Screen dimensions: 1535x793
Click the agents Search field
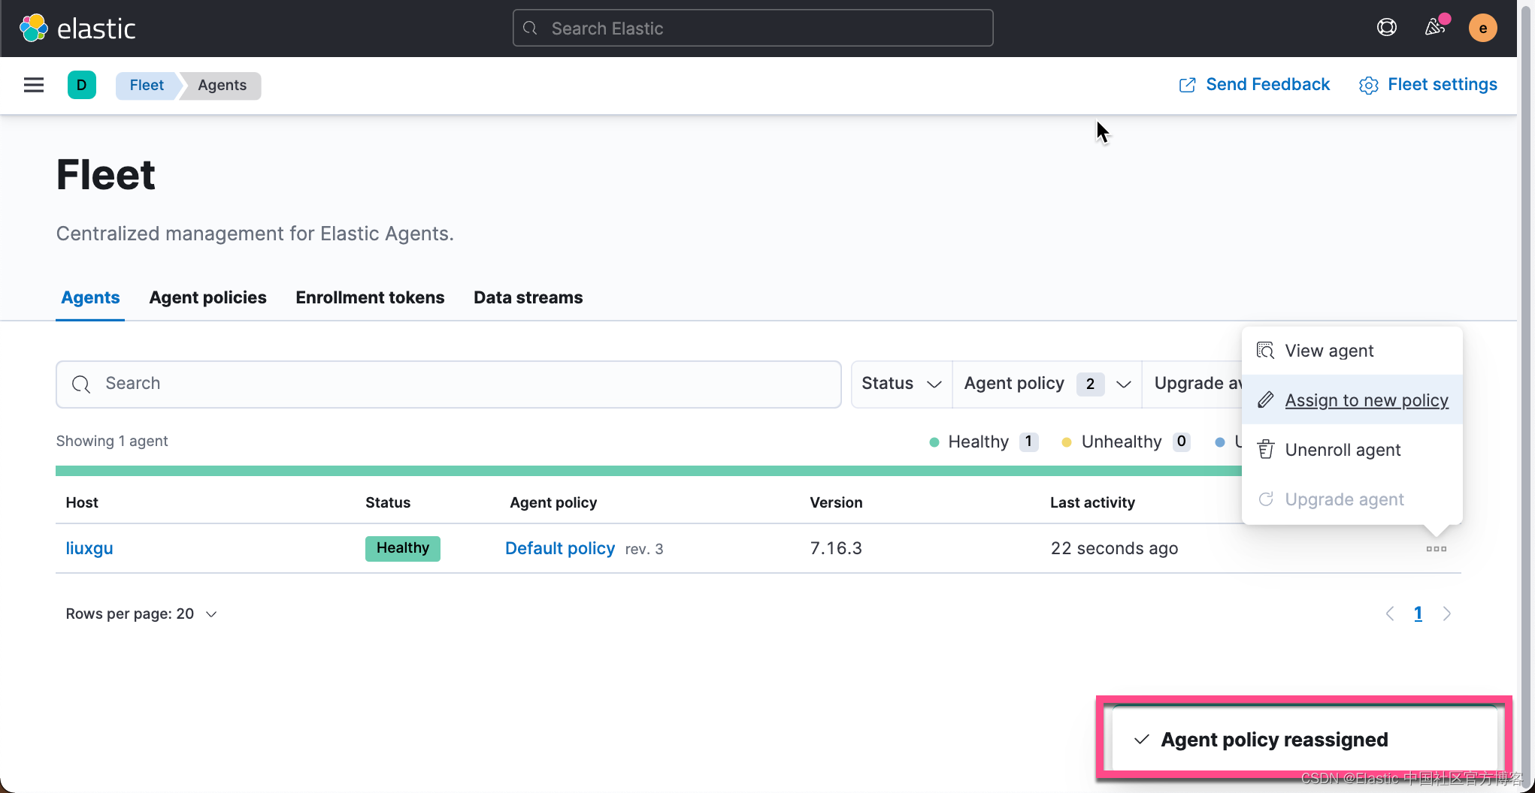pos(448,384)
